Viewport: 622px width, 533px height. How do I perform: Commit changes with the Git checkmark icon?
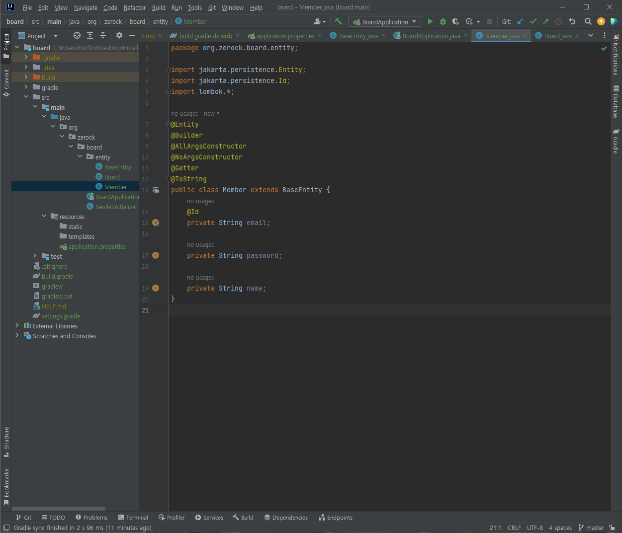(533, 21)
